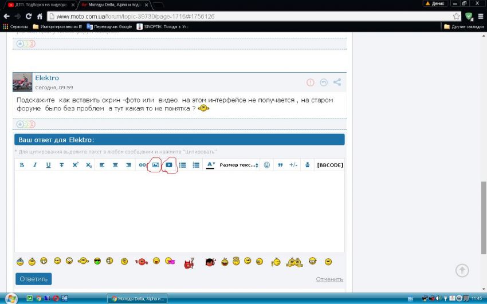Screen dimensions: 487x304
Task: Insert the kissing pink lips smiley
Action: click(170, 261)
